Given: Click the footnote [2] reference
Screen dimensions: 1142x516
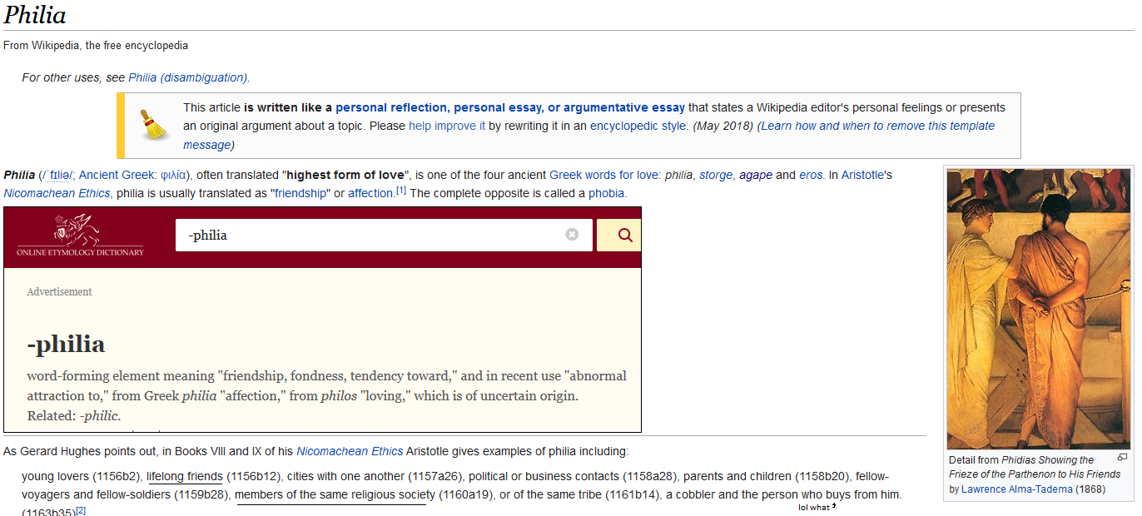Looking at the screenshot, I should (x=81, y=510).
